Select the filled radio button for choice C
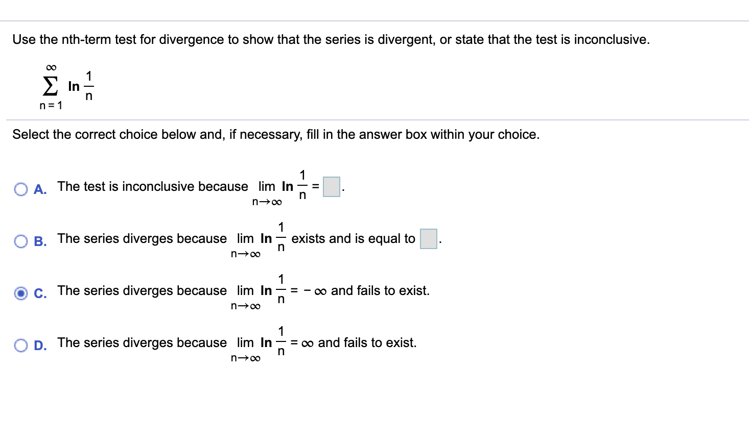Image resolution: width=749 pixels, height=443 pixels. [21, 293]
